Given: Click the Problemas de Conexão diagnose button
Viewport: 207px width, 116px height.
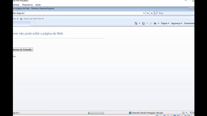Looking at the screenshot, I should point(23,50).
